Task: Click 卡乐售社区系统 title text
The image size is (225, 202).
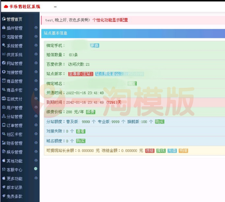Action: click(x=25, y=7)
